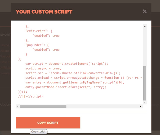Click the "popUnder" code line
The width and height of the screenshot is (160, 135).
click(x=37, y=45)
